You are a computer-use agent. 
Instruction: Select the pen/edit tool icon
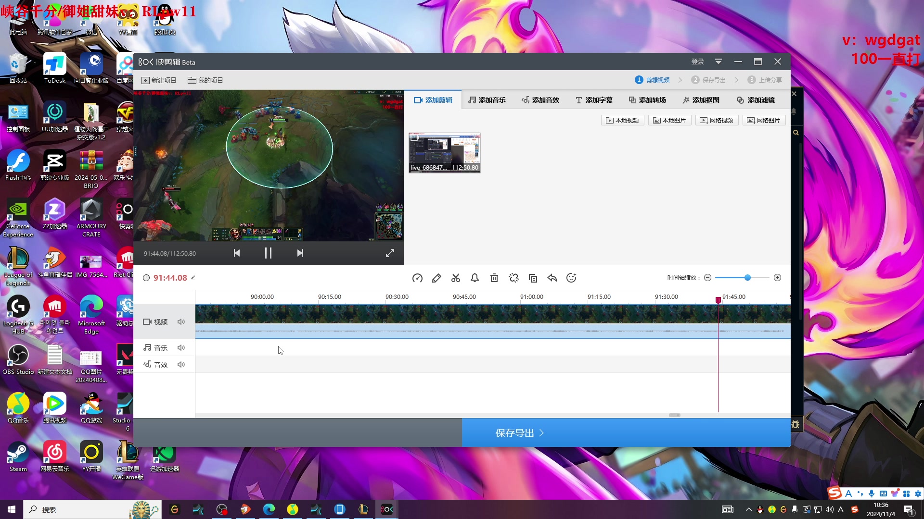point(436,278)
